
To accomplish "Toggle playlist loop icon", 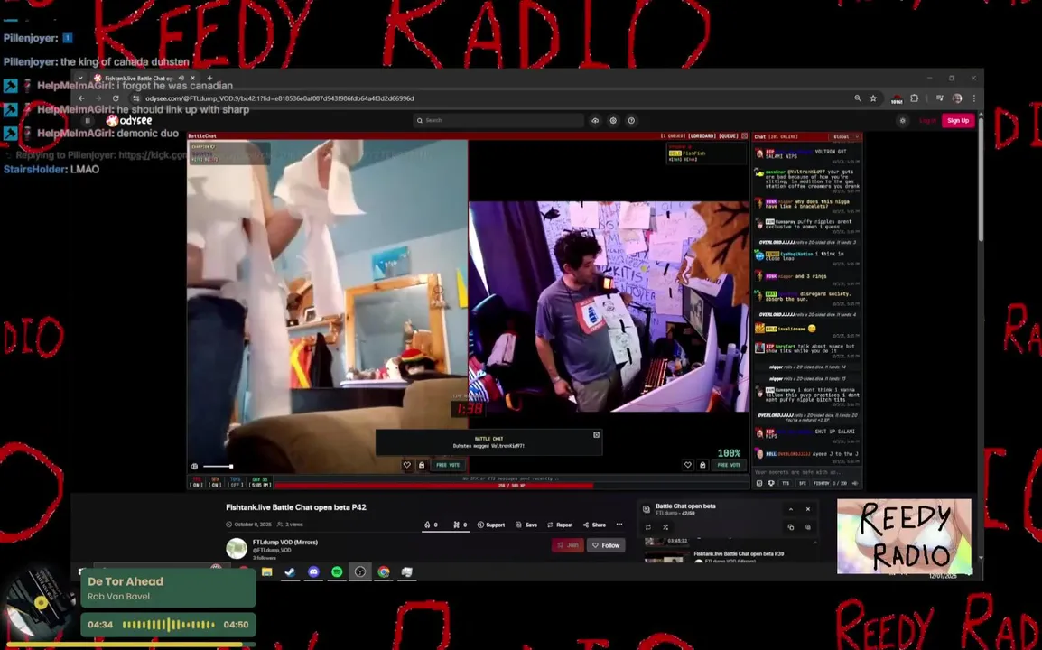I will [x=648, y=527].
